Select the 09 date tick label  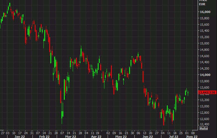[x=114, y=133]
